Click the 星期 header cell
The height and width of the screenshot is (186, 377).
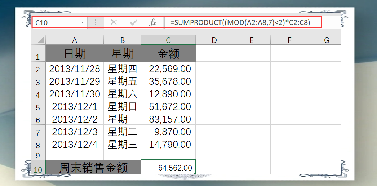[123, 53]
